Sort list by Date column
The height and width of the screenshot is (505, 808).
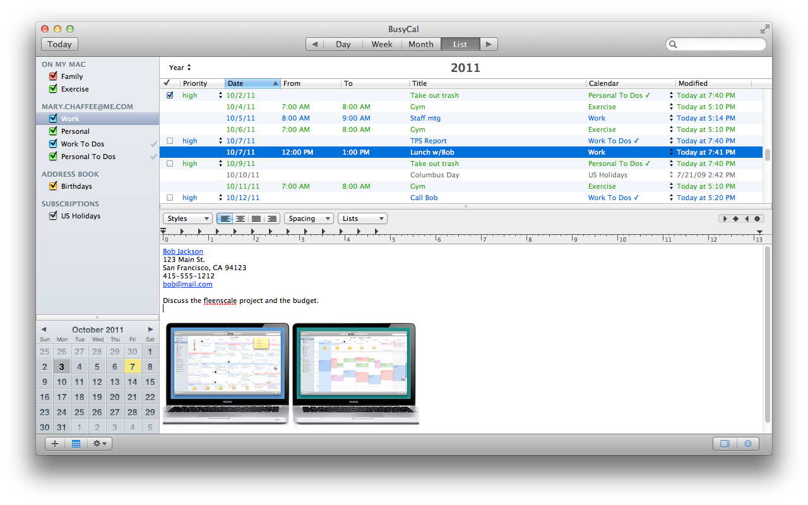click(252, 83)
